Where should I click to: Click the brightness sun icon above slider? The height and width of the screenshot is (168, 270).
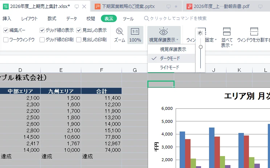coord(200,33)
